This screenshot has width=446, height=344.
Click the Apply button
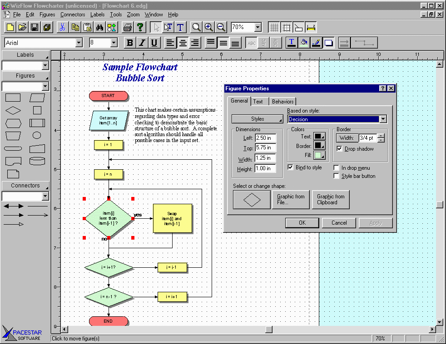point(376,223)
